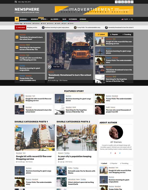The image size is (148, 190).
Task: Open the banner advertisement image
Action: tap(94, 10)
